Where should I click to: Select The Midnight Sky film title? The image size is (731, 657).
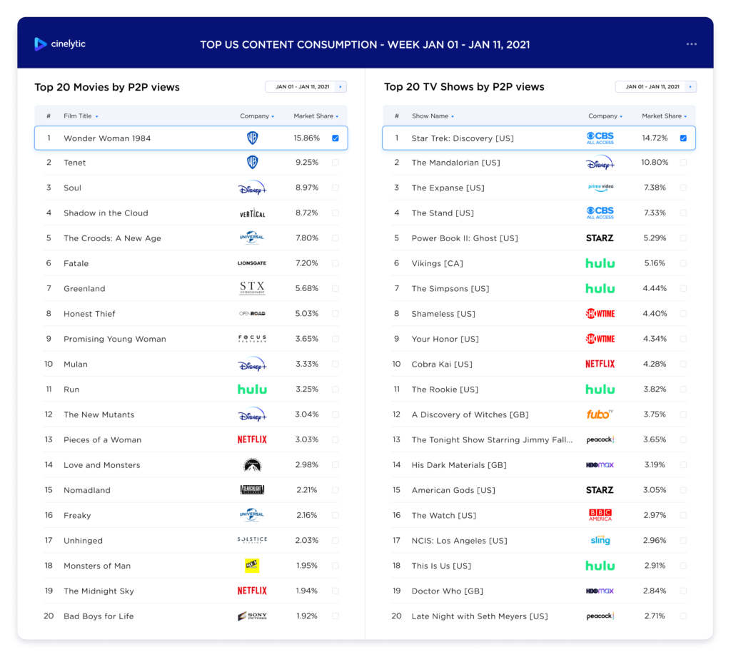[99, 591]
